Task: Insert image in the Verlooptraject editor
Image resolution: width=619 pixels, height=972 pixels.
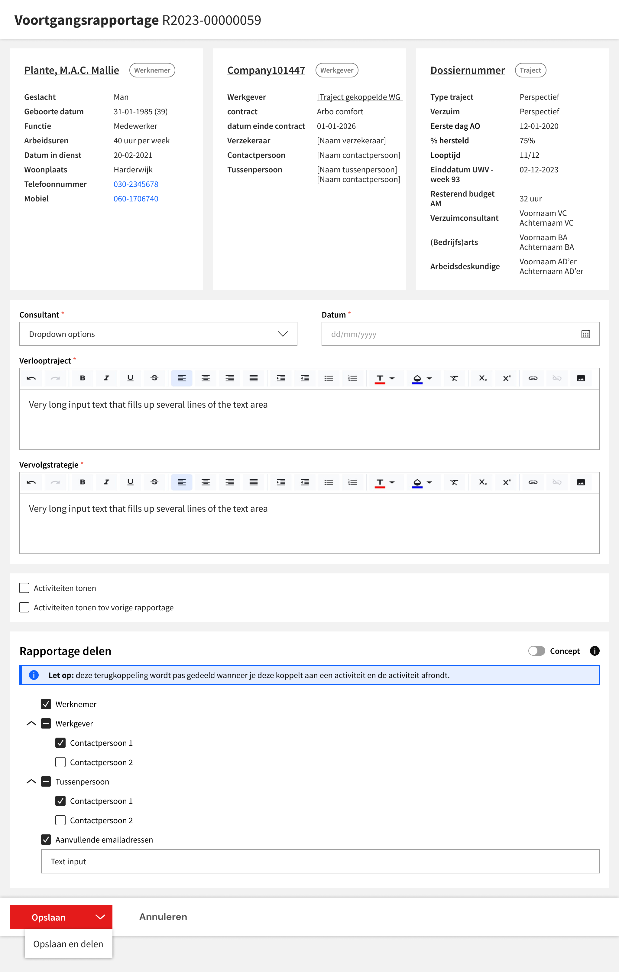Action: [x=581, y=378]
